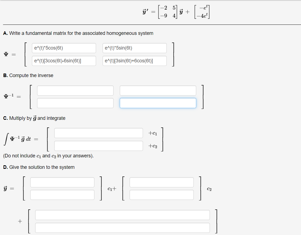301x235 pixels.
Task: Click the bottom field of the c2 solution vector
Action: tap(162, 195)
